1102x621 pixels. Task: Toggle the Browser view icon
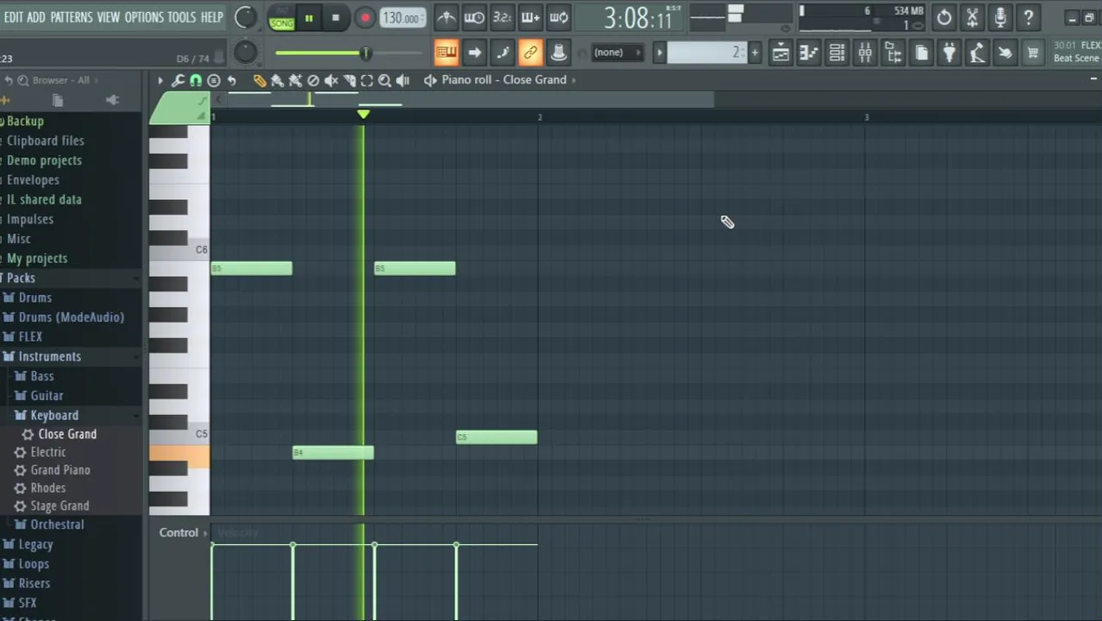pos(893,53)
